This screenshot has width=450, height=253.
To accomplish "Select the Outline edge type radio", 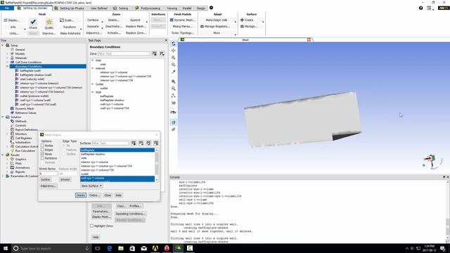I will (x=64, y=154).
